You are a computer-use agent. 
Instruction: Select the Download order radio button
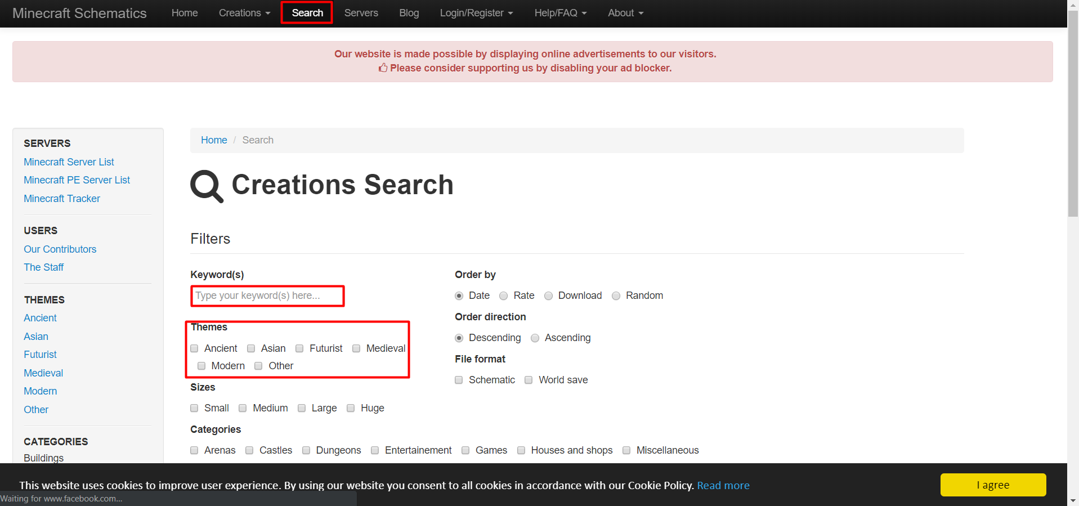549,296
